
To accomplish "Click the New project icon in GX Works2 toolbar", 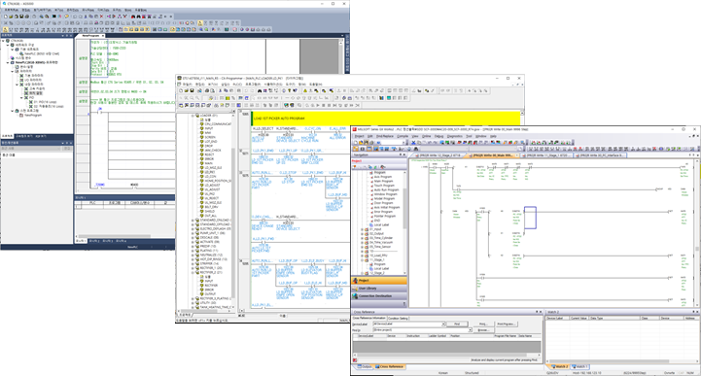I will click(x=356, y=143).
